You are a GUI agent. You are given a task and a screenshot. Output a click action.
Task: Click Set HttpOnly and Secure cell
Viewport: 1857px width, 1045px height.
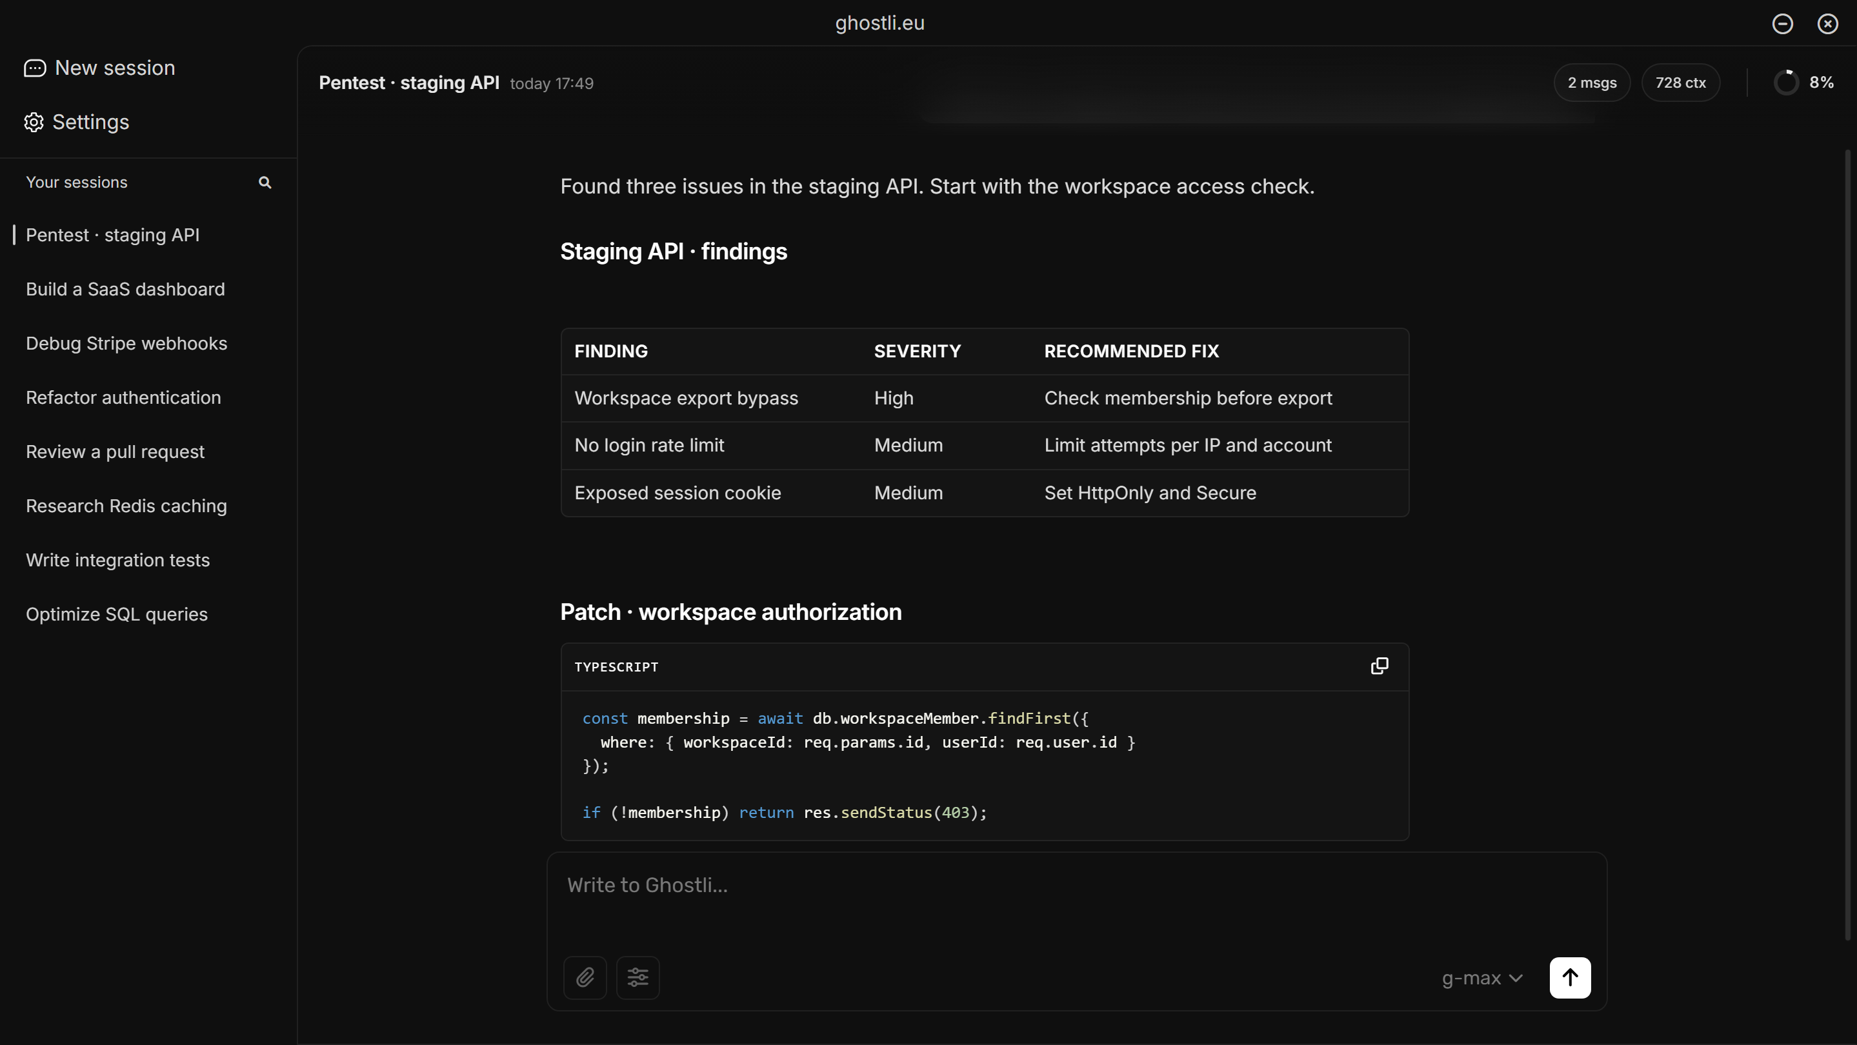1150,493
